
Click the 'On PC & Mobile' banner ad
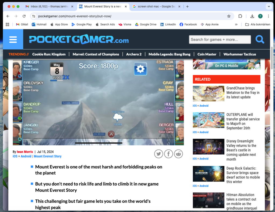[226, 64]
